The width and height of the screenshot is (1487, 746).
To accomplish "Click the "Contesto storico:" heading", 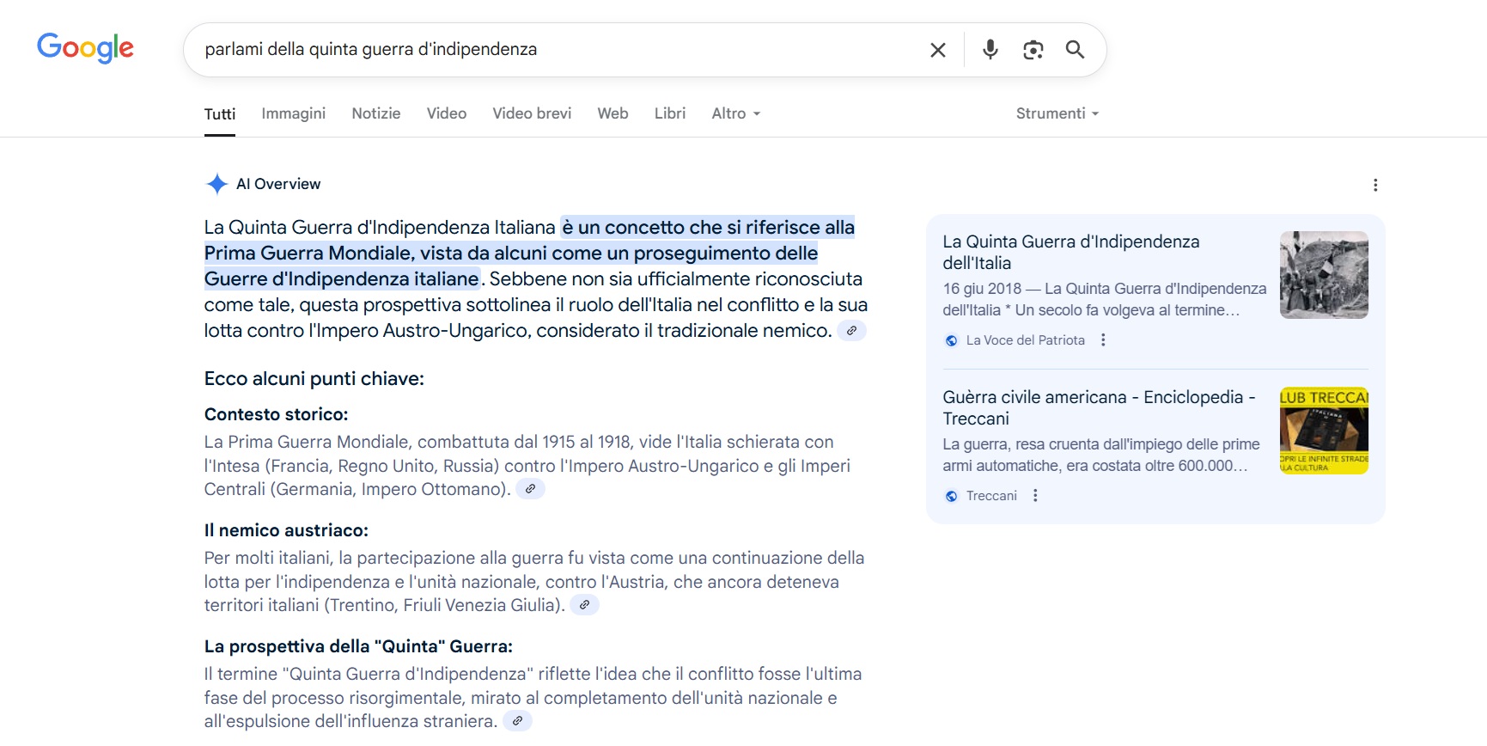I will 277,414.
